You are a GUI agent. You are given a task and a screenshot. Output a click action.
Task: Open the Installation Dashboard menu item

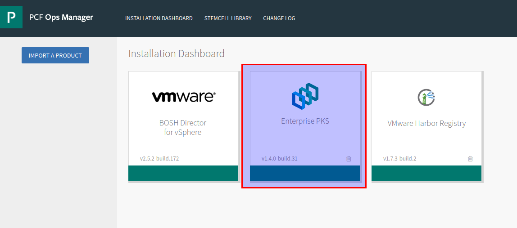[159, 18]
